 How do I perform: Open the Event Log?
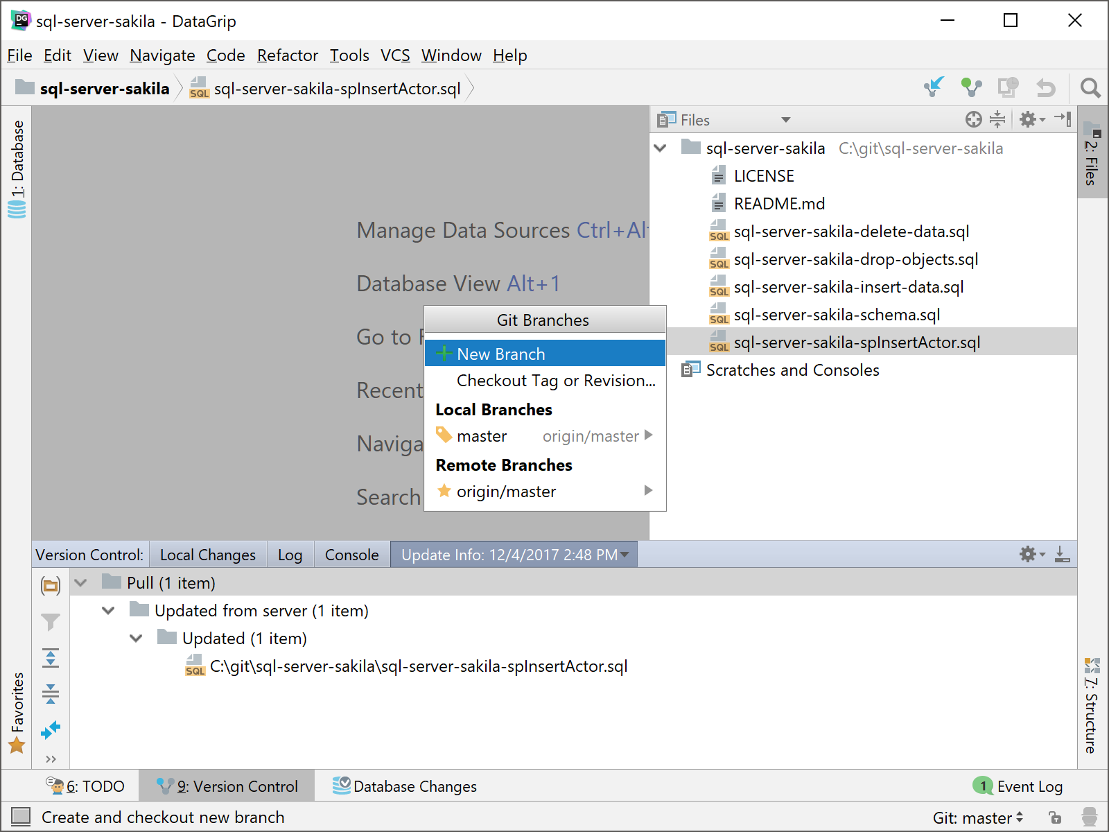pyautogui.click(x=1018, y=786)
